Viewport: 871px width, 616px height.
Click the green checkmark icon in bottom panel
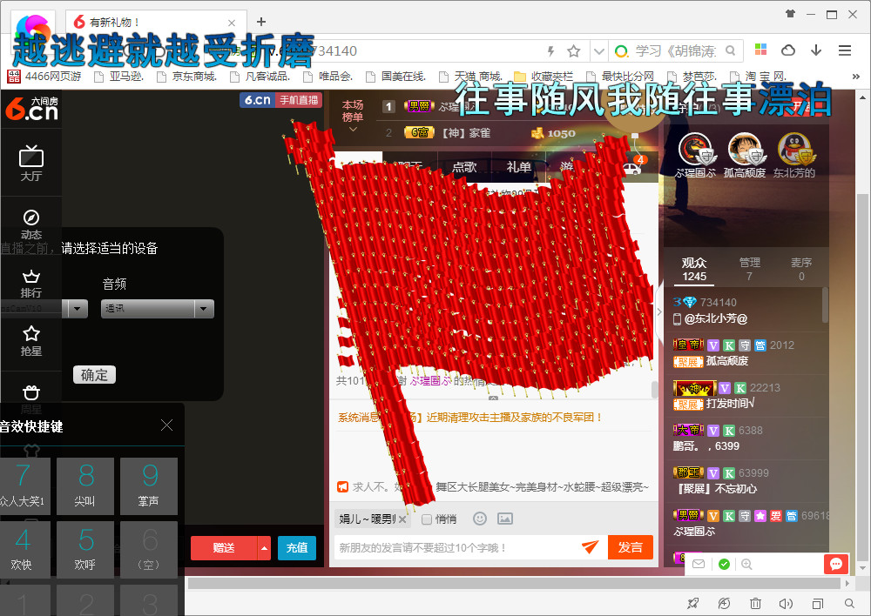pyautogui.click(x=724, y=564)
